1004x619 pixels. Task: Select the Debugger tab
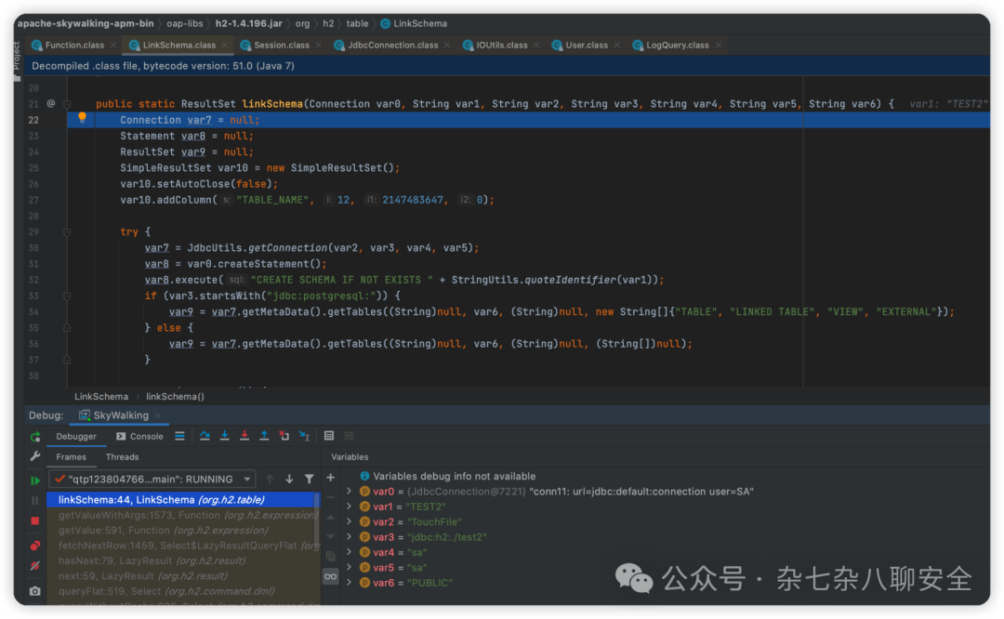[x=76, y=437]
